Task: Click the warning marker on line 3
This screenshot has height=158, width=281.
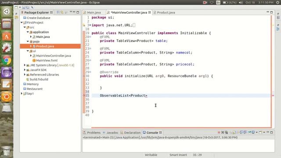Action: tap(84, 25)
